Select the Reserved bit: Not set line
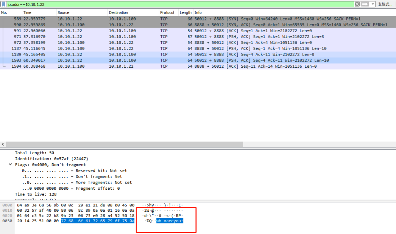 click(x=75, y=171)
